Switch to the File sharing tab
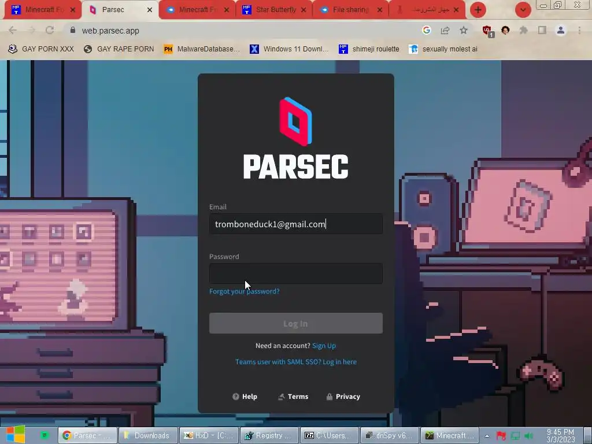Viewport: 592px width, 444px height. tap(351, 10)
